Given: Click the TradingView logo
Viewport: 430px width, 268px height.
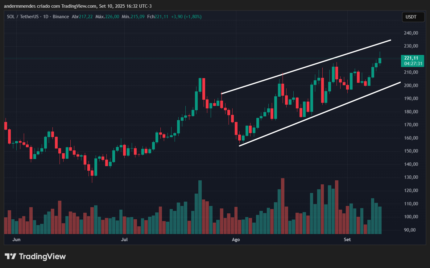Looking at the screenshot, I should point(35,256).
